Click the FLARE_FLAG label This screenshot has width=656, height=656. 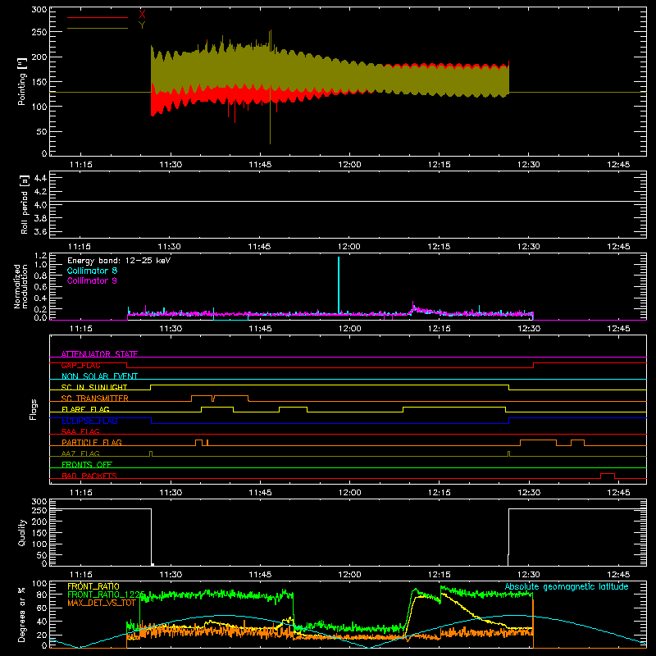tap(85, 409)
